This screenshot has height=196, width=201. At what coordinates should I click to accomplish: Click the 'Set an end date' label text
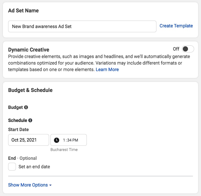(x=34, y=167)
